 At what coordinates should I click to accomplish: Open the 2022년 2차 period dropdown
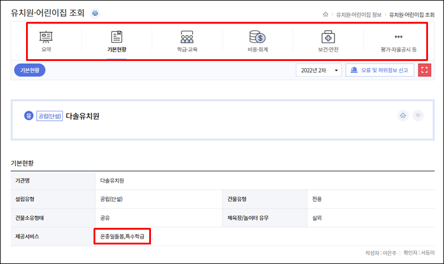point(319,70)
